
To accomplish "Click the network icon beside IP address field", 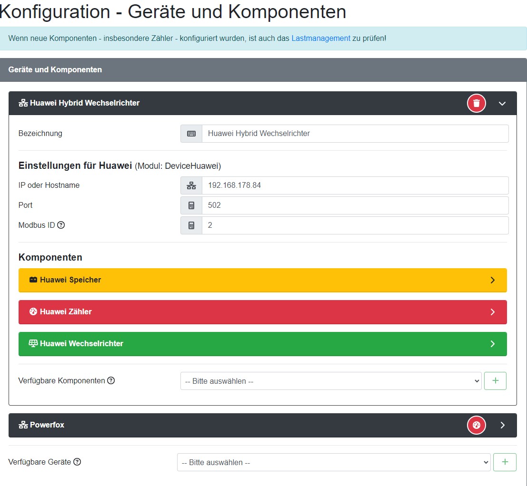I will (191, 185).
